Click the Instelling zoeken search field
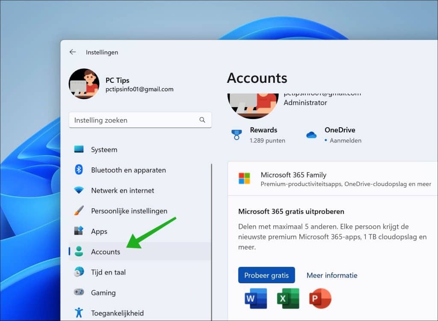This screenshot has width=438, height=321. [140, 120]
